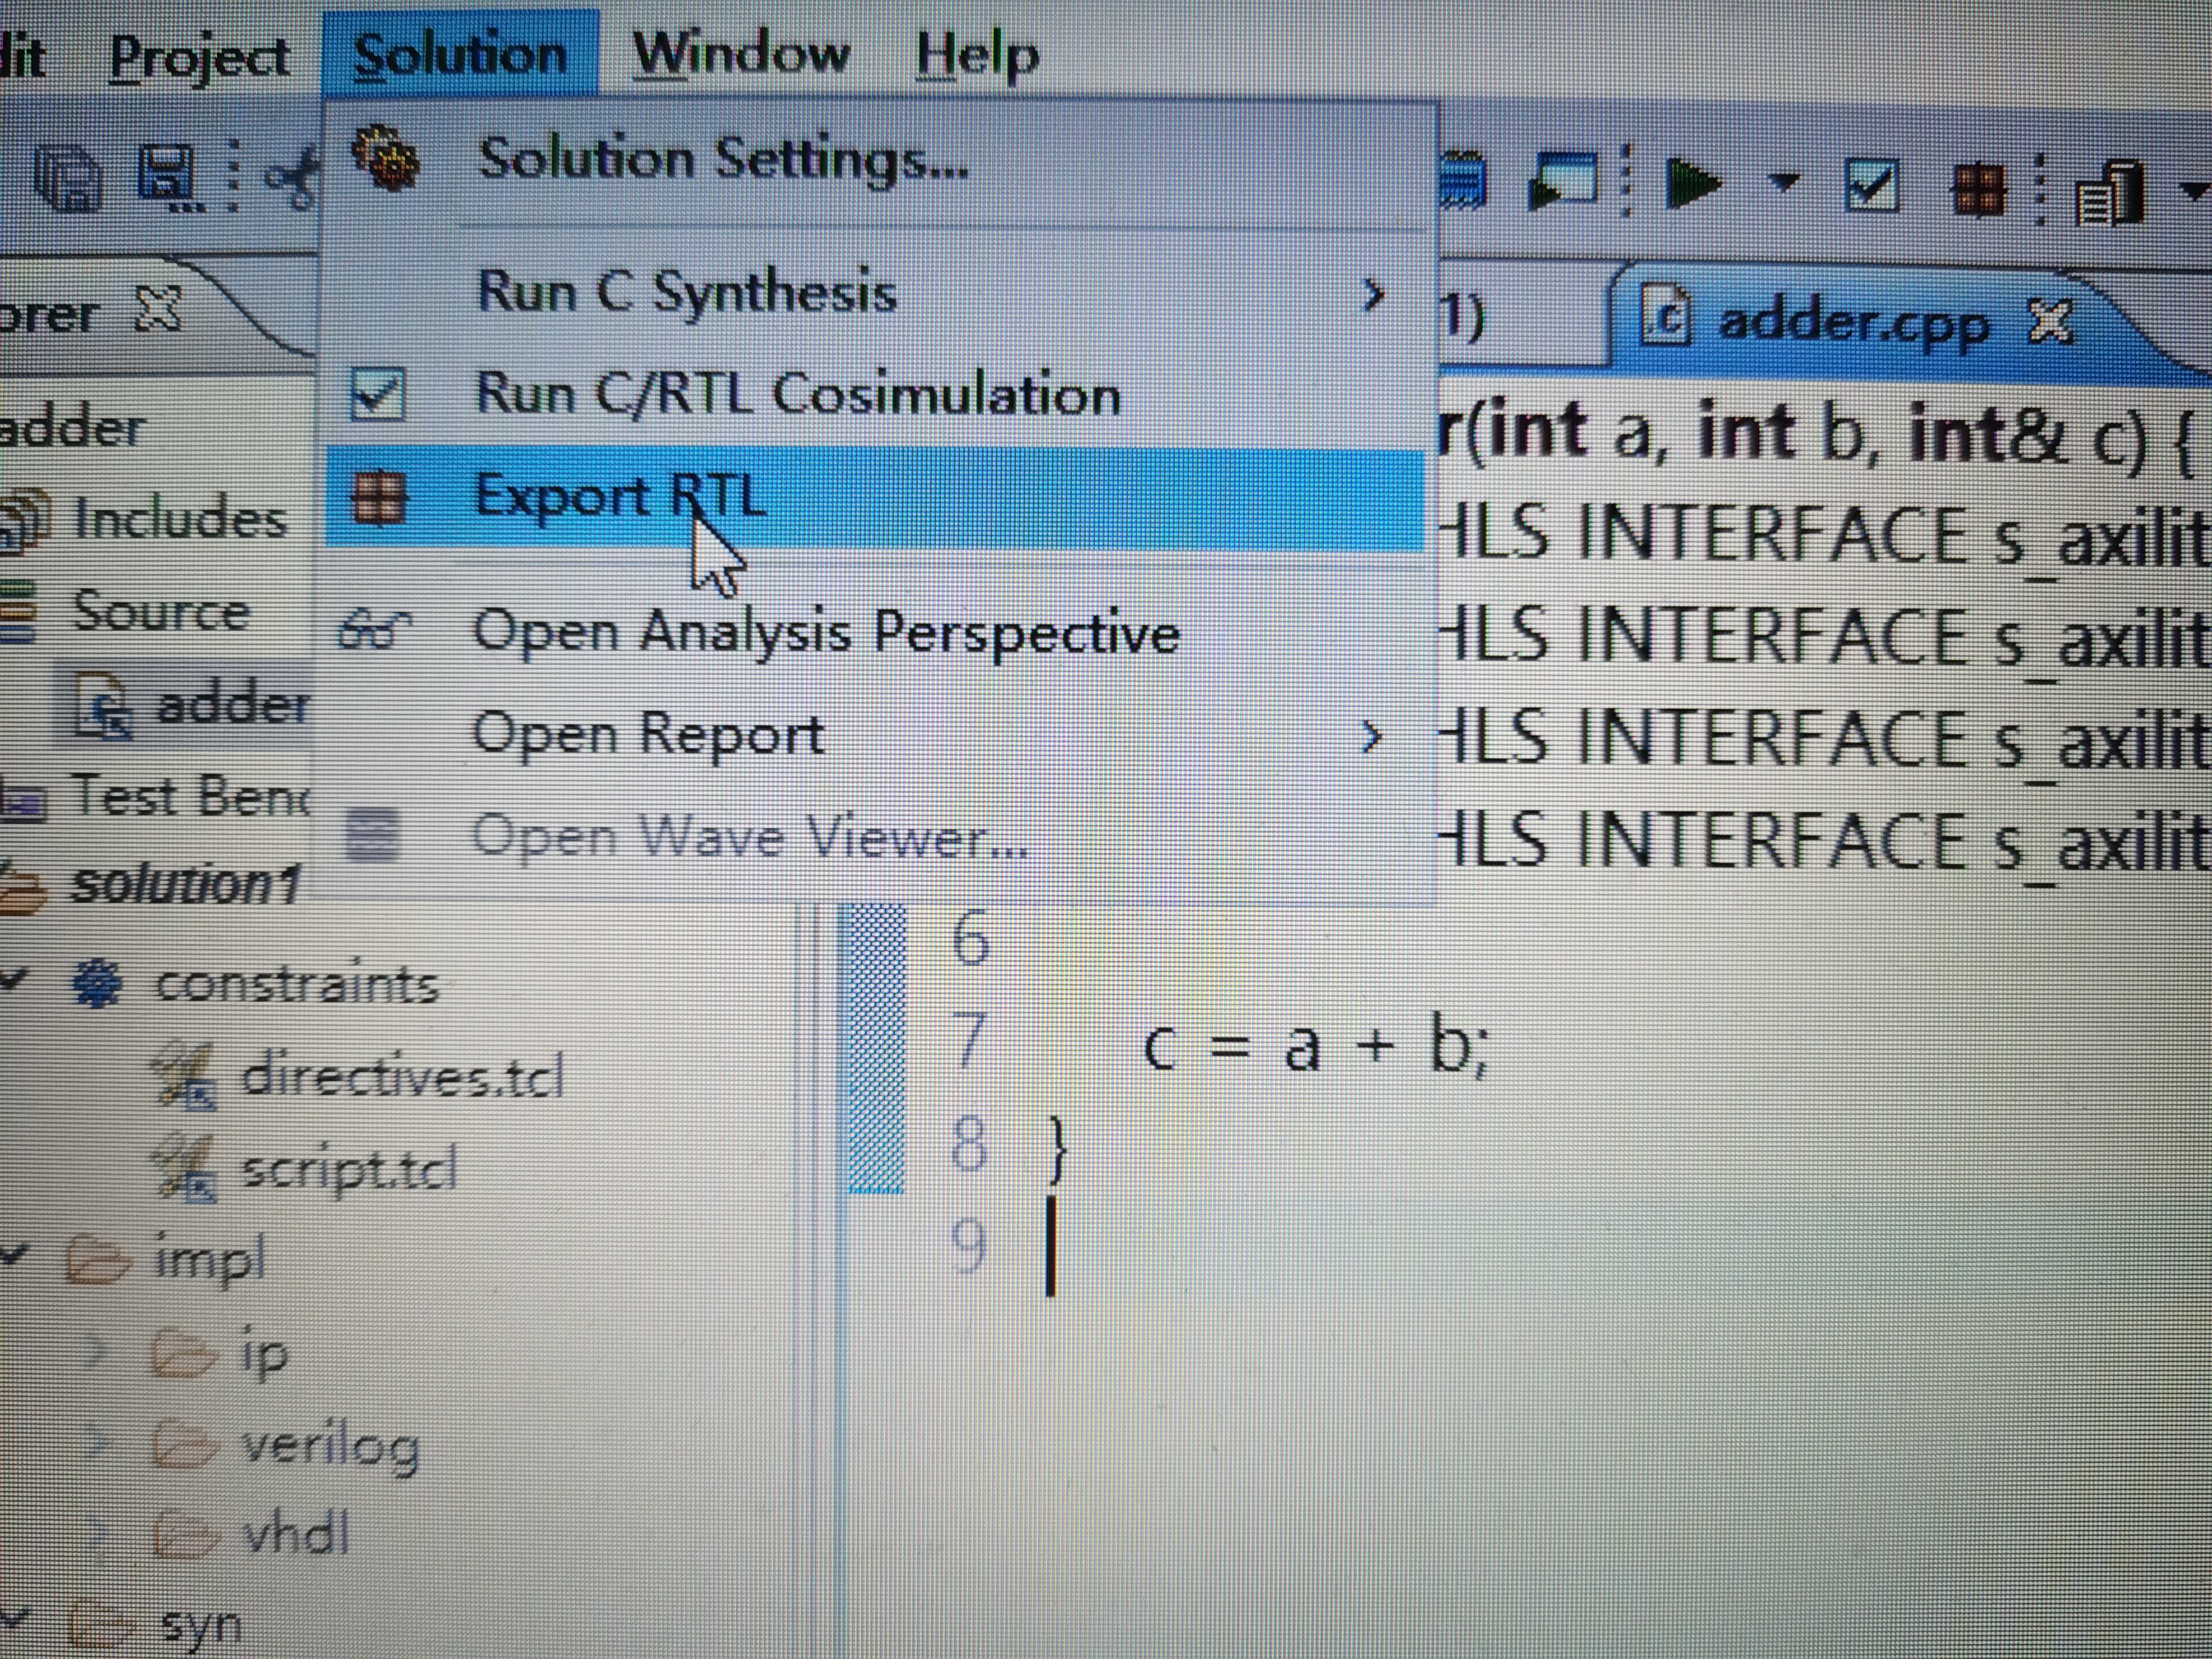Click the Cosimulation checkmark icon in menu
The width and height of the screenshot is (2212, 1659).
tap(378, 394)
